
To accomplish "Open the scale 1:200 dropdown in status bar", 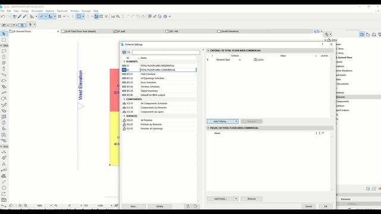I will click(111, 206).
